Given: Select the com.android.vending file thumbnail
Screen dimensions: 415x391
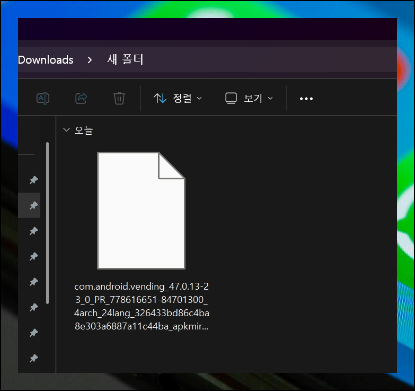Looking at the screenshot, I should coord(141,211).
